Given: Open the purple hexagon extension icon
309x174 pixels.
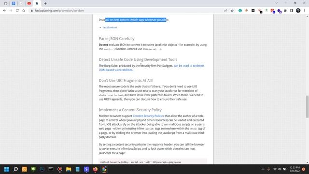Looking at the screenshot, I should (x=279, y=11).
